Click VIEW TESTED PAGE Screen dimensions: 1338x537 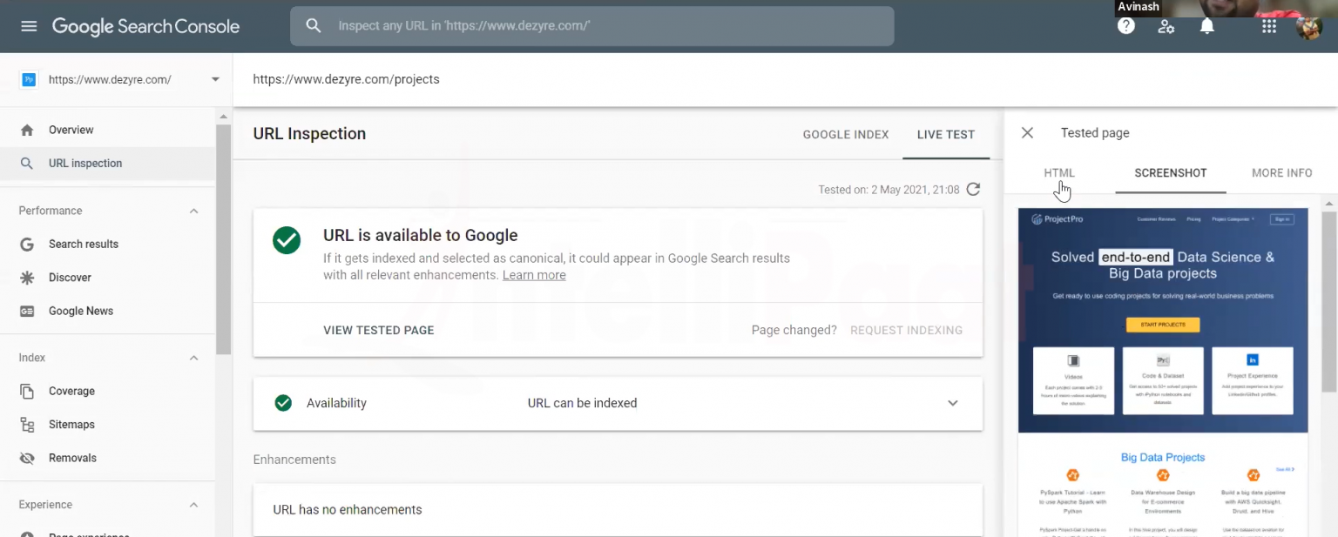click(x=378, y=330)
